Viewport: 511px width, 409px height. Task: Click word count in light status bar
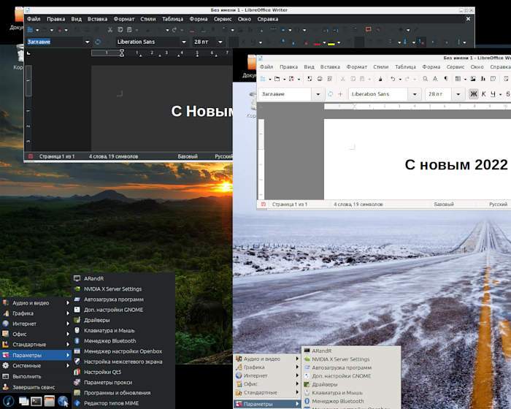pos(358,204)
